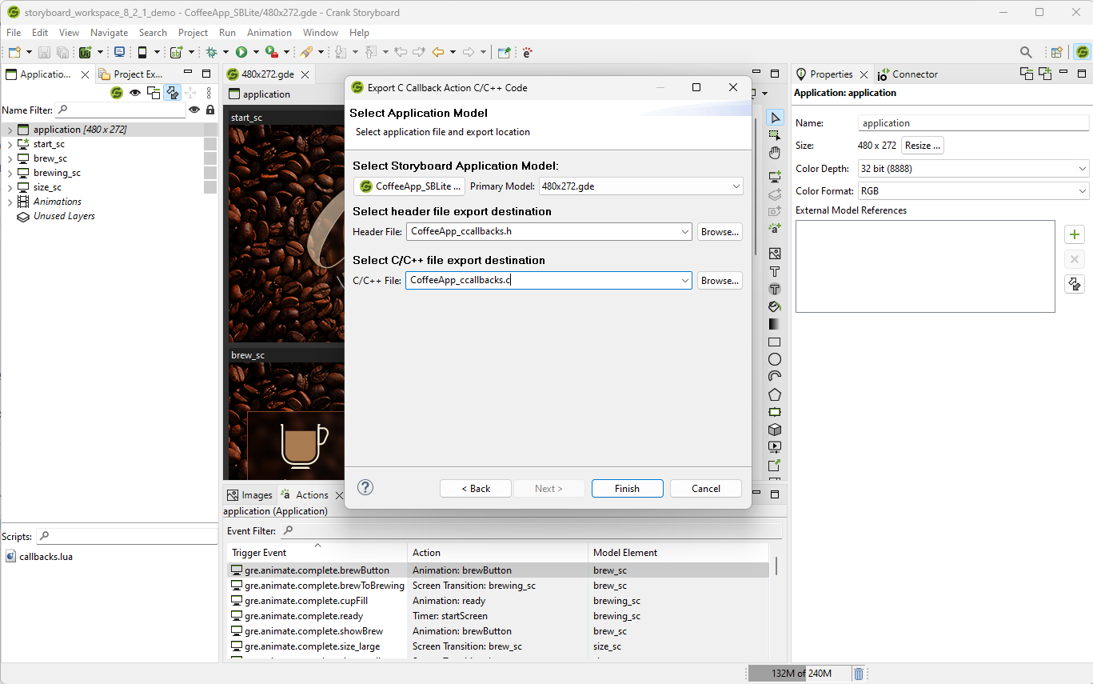Viewport: 1093px width, 684px height.
Task: Click the Back button in dialog
Action: point(476,488)
